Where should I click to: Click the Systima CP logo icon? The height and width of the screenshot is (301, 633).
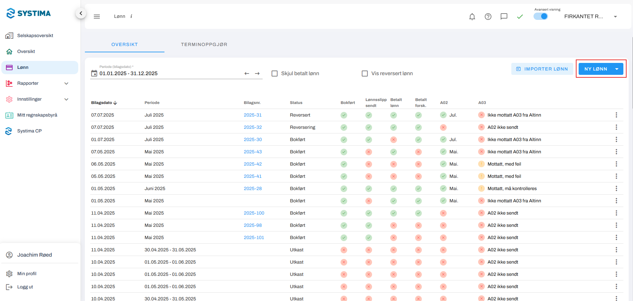9,131
